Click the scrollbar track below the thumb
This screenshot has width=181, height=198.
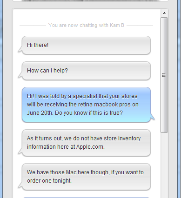pyautogui.click(x=164, y=165)
